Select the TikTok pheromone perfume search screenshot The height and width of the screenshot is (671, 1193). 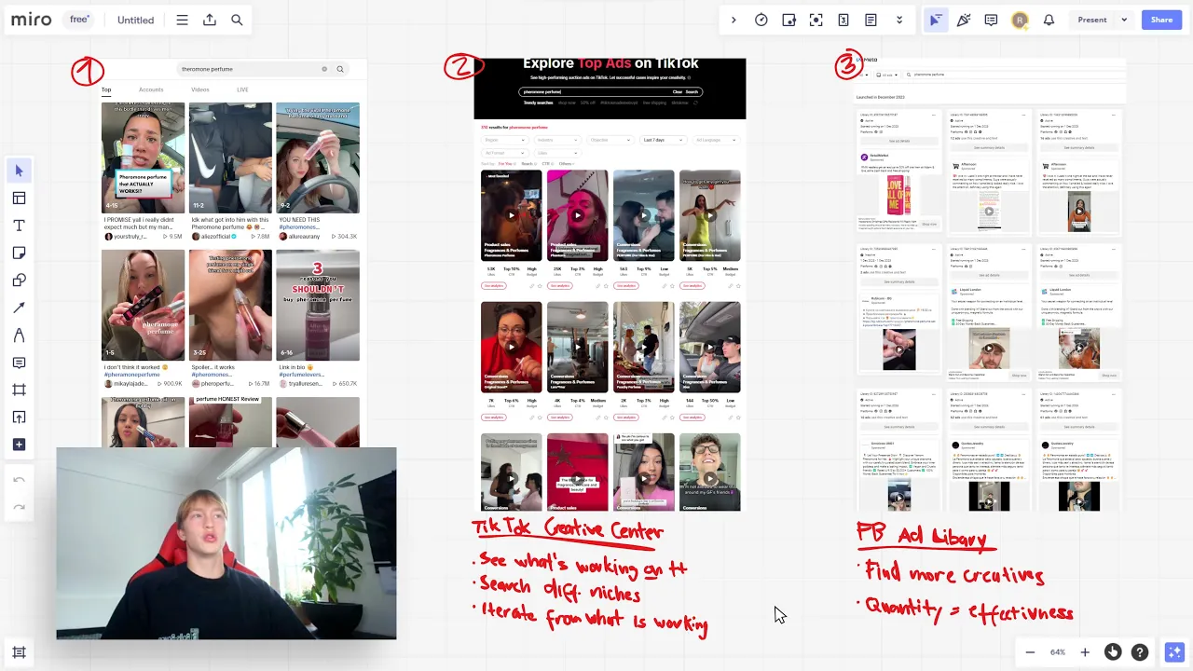click(232, 253)
